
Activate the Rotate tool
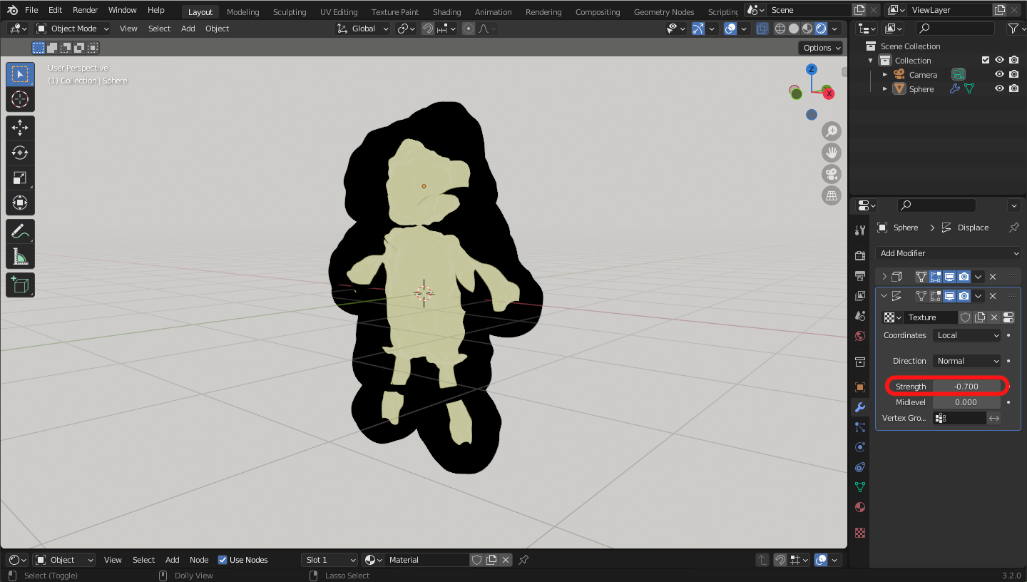pos(20,153)
